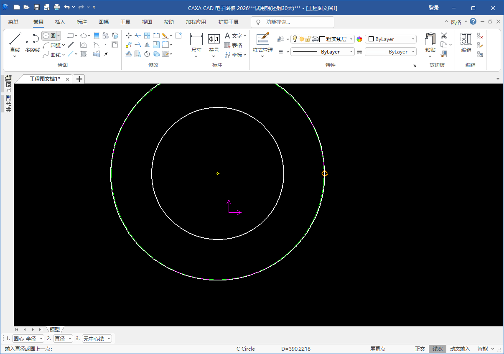Save document from quick access toolbar
Screen dimensions: 504x354
37,8
